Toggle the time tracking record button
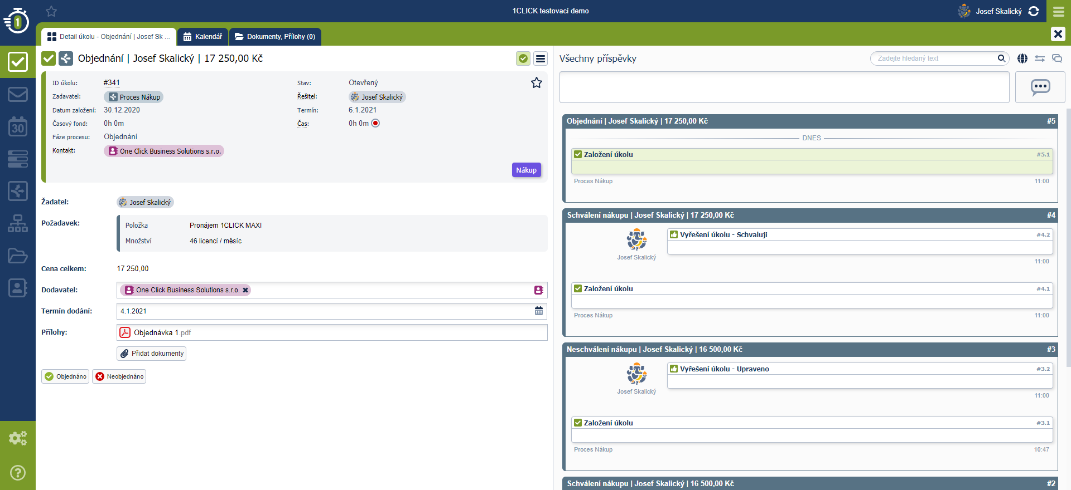1071x490 pixels. pyautogui.click(x=375, y=124)
